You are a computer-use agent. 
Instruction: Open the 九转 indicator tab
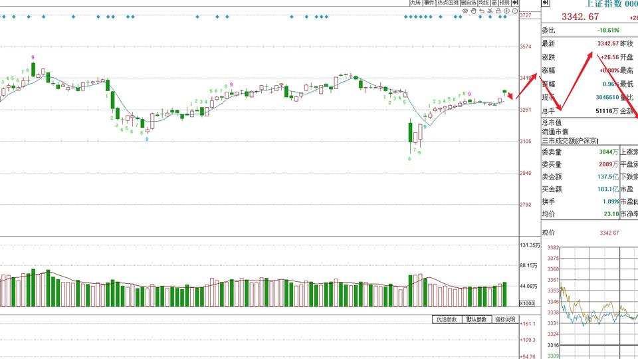(x=416, y=3)
